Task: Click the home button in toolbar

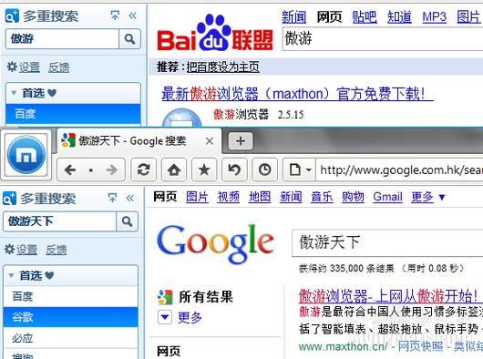Action: 174,169
